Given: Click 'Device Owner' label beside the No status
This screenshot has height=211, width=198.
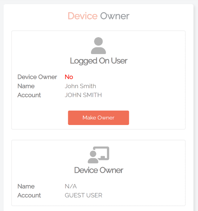Looking at the screenshot, I should pos(37,77).
